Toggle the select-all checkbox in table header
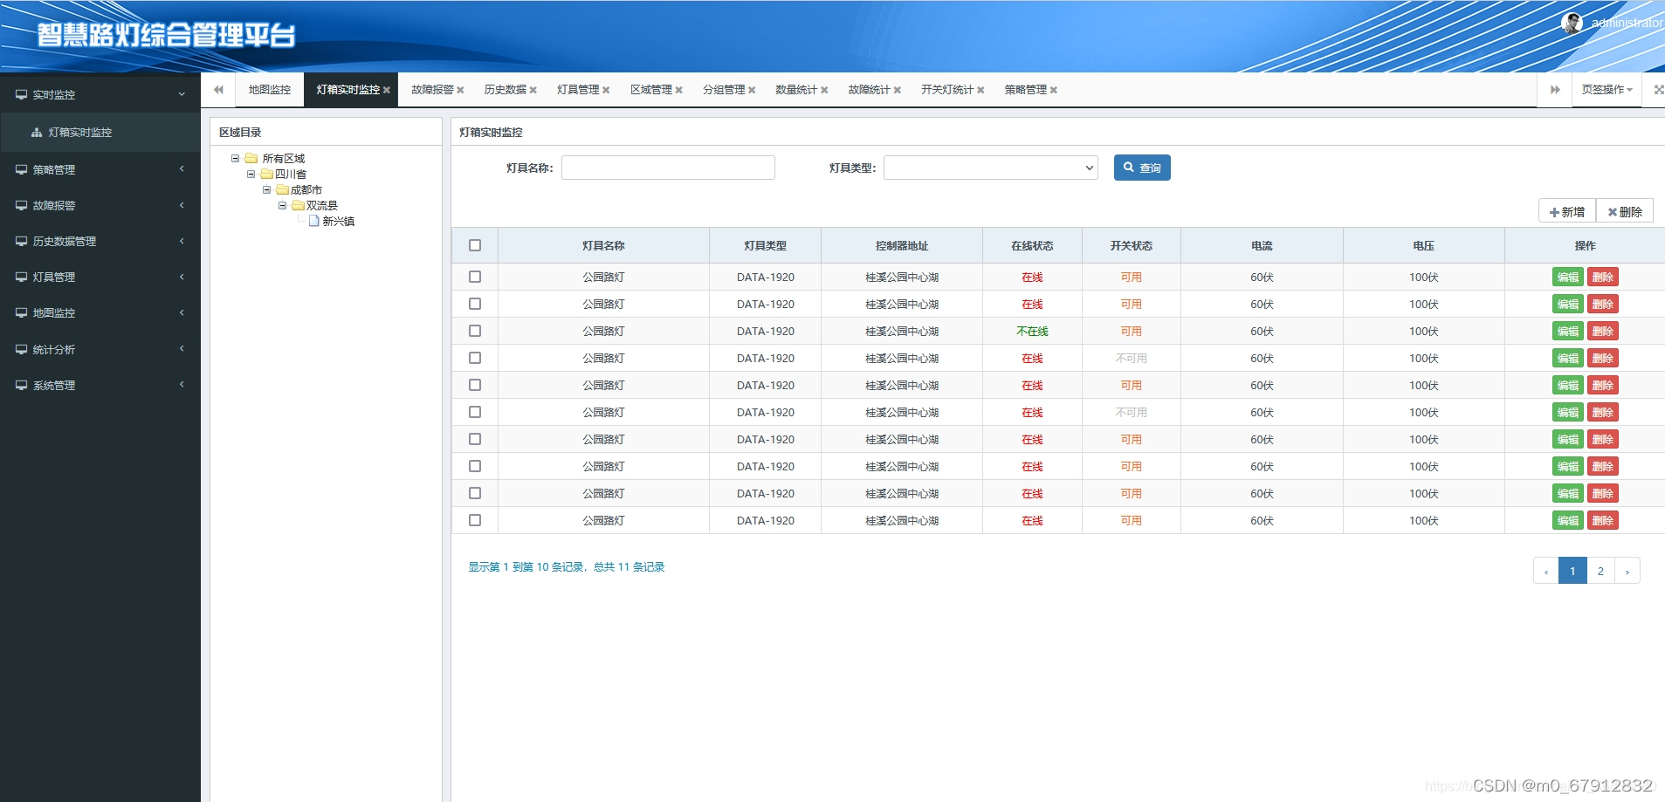1665x802 pixels. (x=475, y=245)
